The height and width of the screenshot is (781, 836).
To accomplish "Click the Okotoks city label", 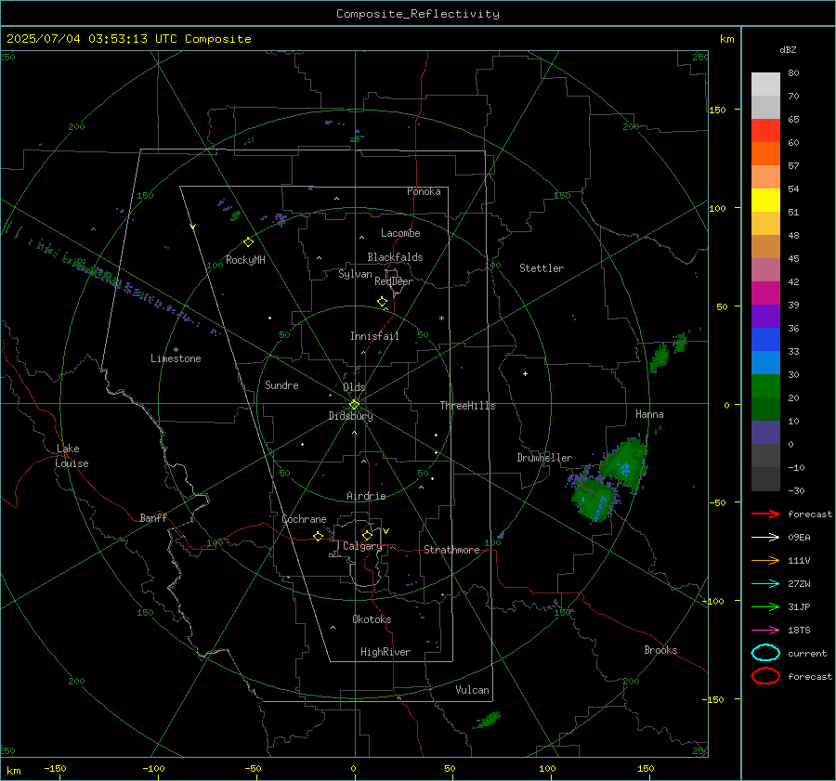I will click(372, 619).
